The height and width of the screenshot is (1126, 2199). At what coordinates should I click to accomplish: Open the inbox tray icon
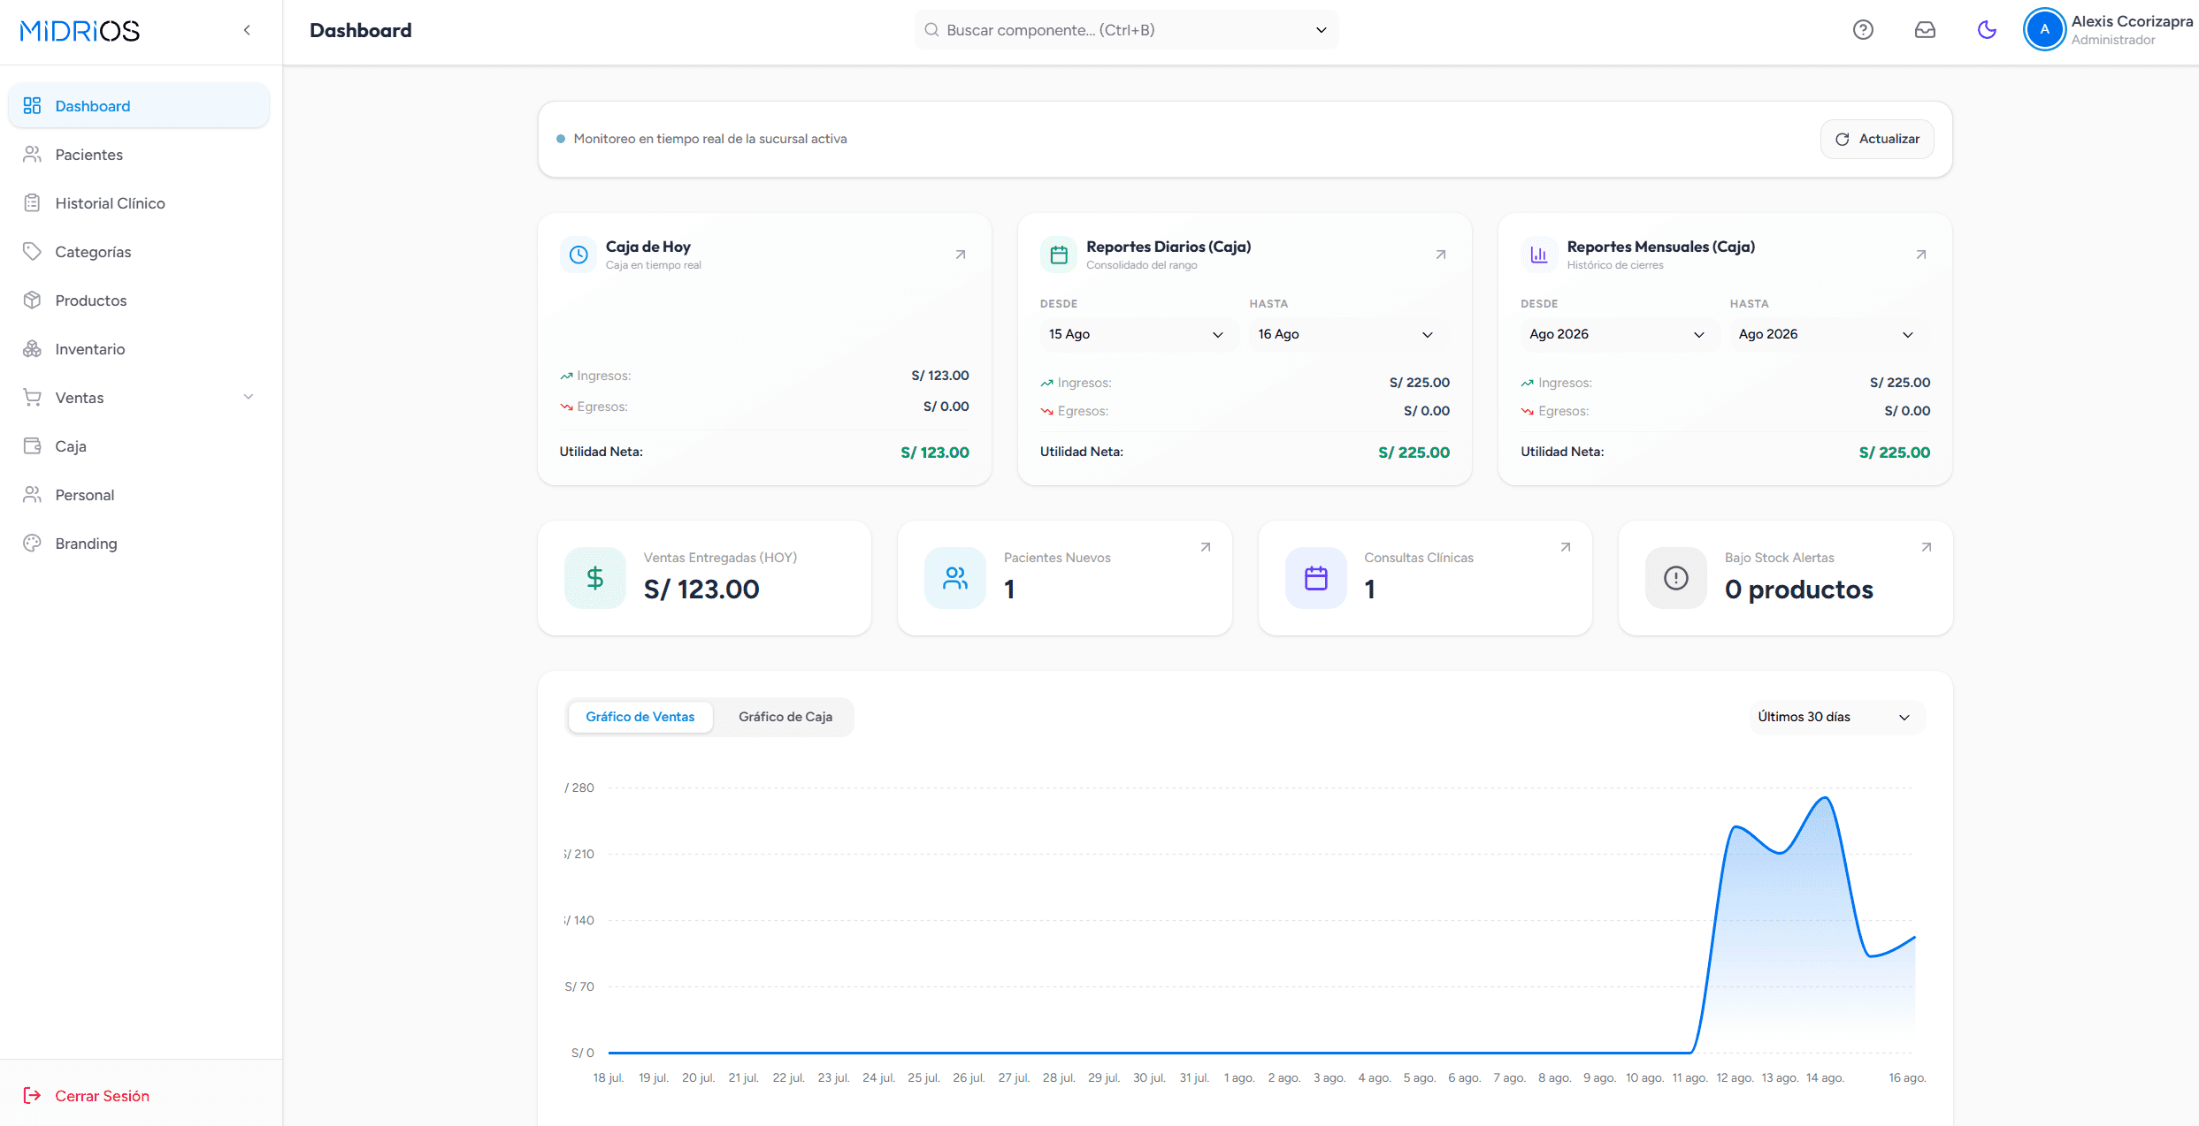[x=1925, y=30]
